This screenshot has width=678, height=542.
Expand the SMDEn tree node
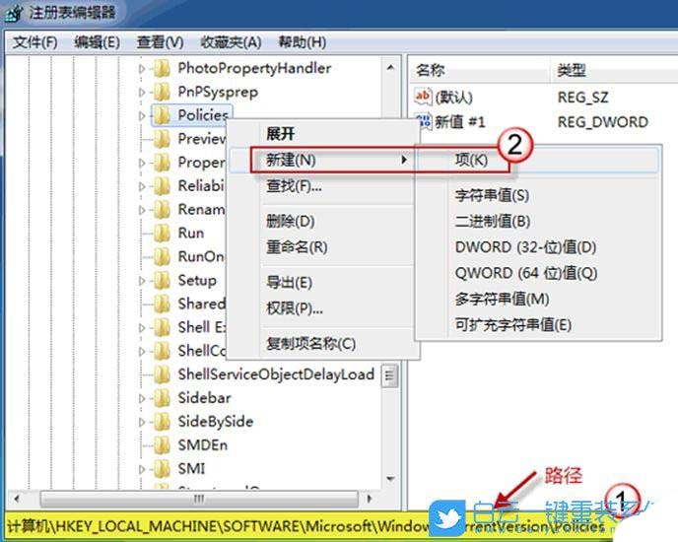pos(142,445)
